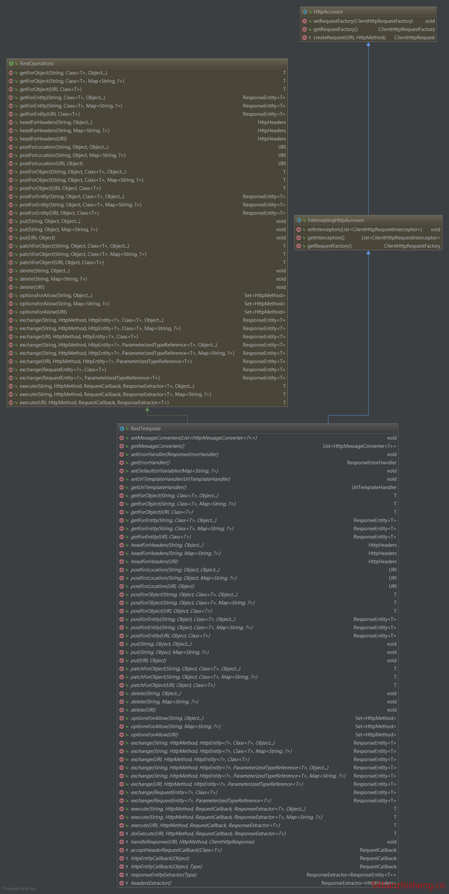Select the RestOperations interface title
The height and width of the screenshot is (894, 449).
pos(37,64)
